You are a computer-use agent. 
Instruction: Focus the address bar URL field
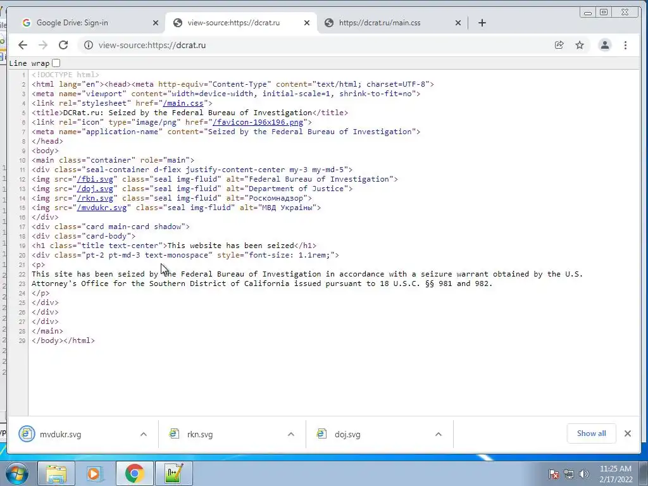(314, 45)
